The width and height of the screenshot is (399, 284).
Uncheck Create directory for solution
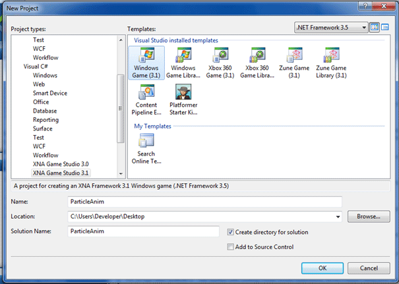pos(230,232)
